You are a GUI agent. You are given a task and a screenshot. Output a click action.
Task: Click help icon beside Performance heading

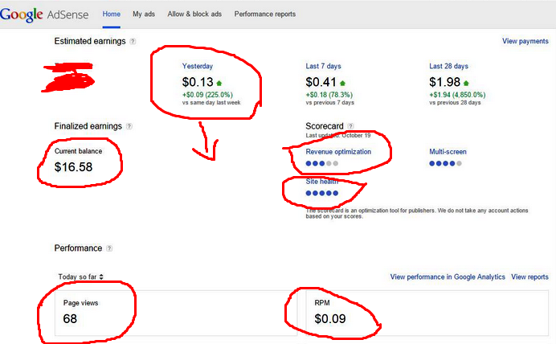pos(109,248)
